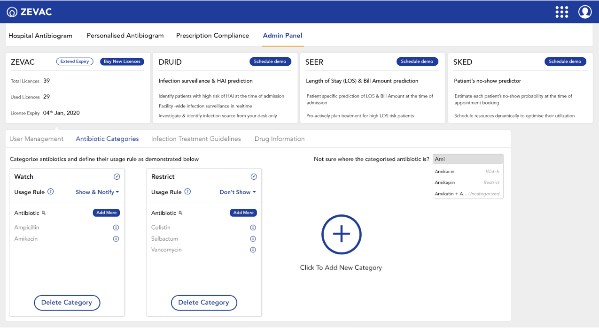This screenshot has width=599, height=328.
Task: Expand the Don't Show usage rule dropdown
Action: coord(238,192)
